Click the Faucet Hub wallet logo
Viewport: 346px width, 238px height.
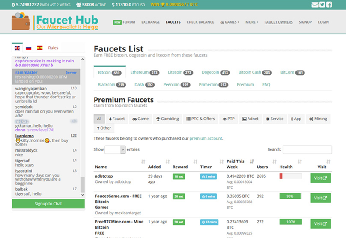pos(21,21)
